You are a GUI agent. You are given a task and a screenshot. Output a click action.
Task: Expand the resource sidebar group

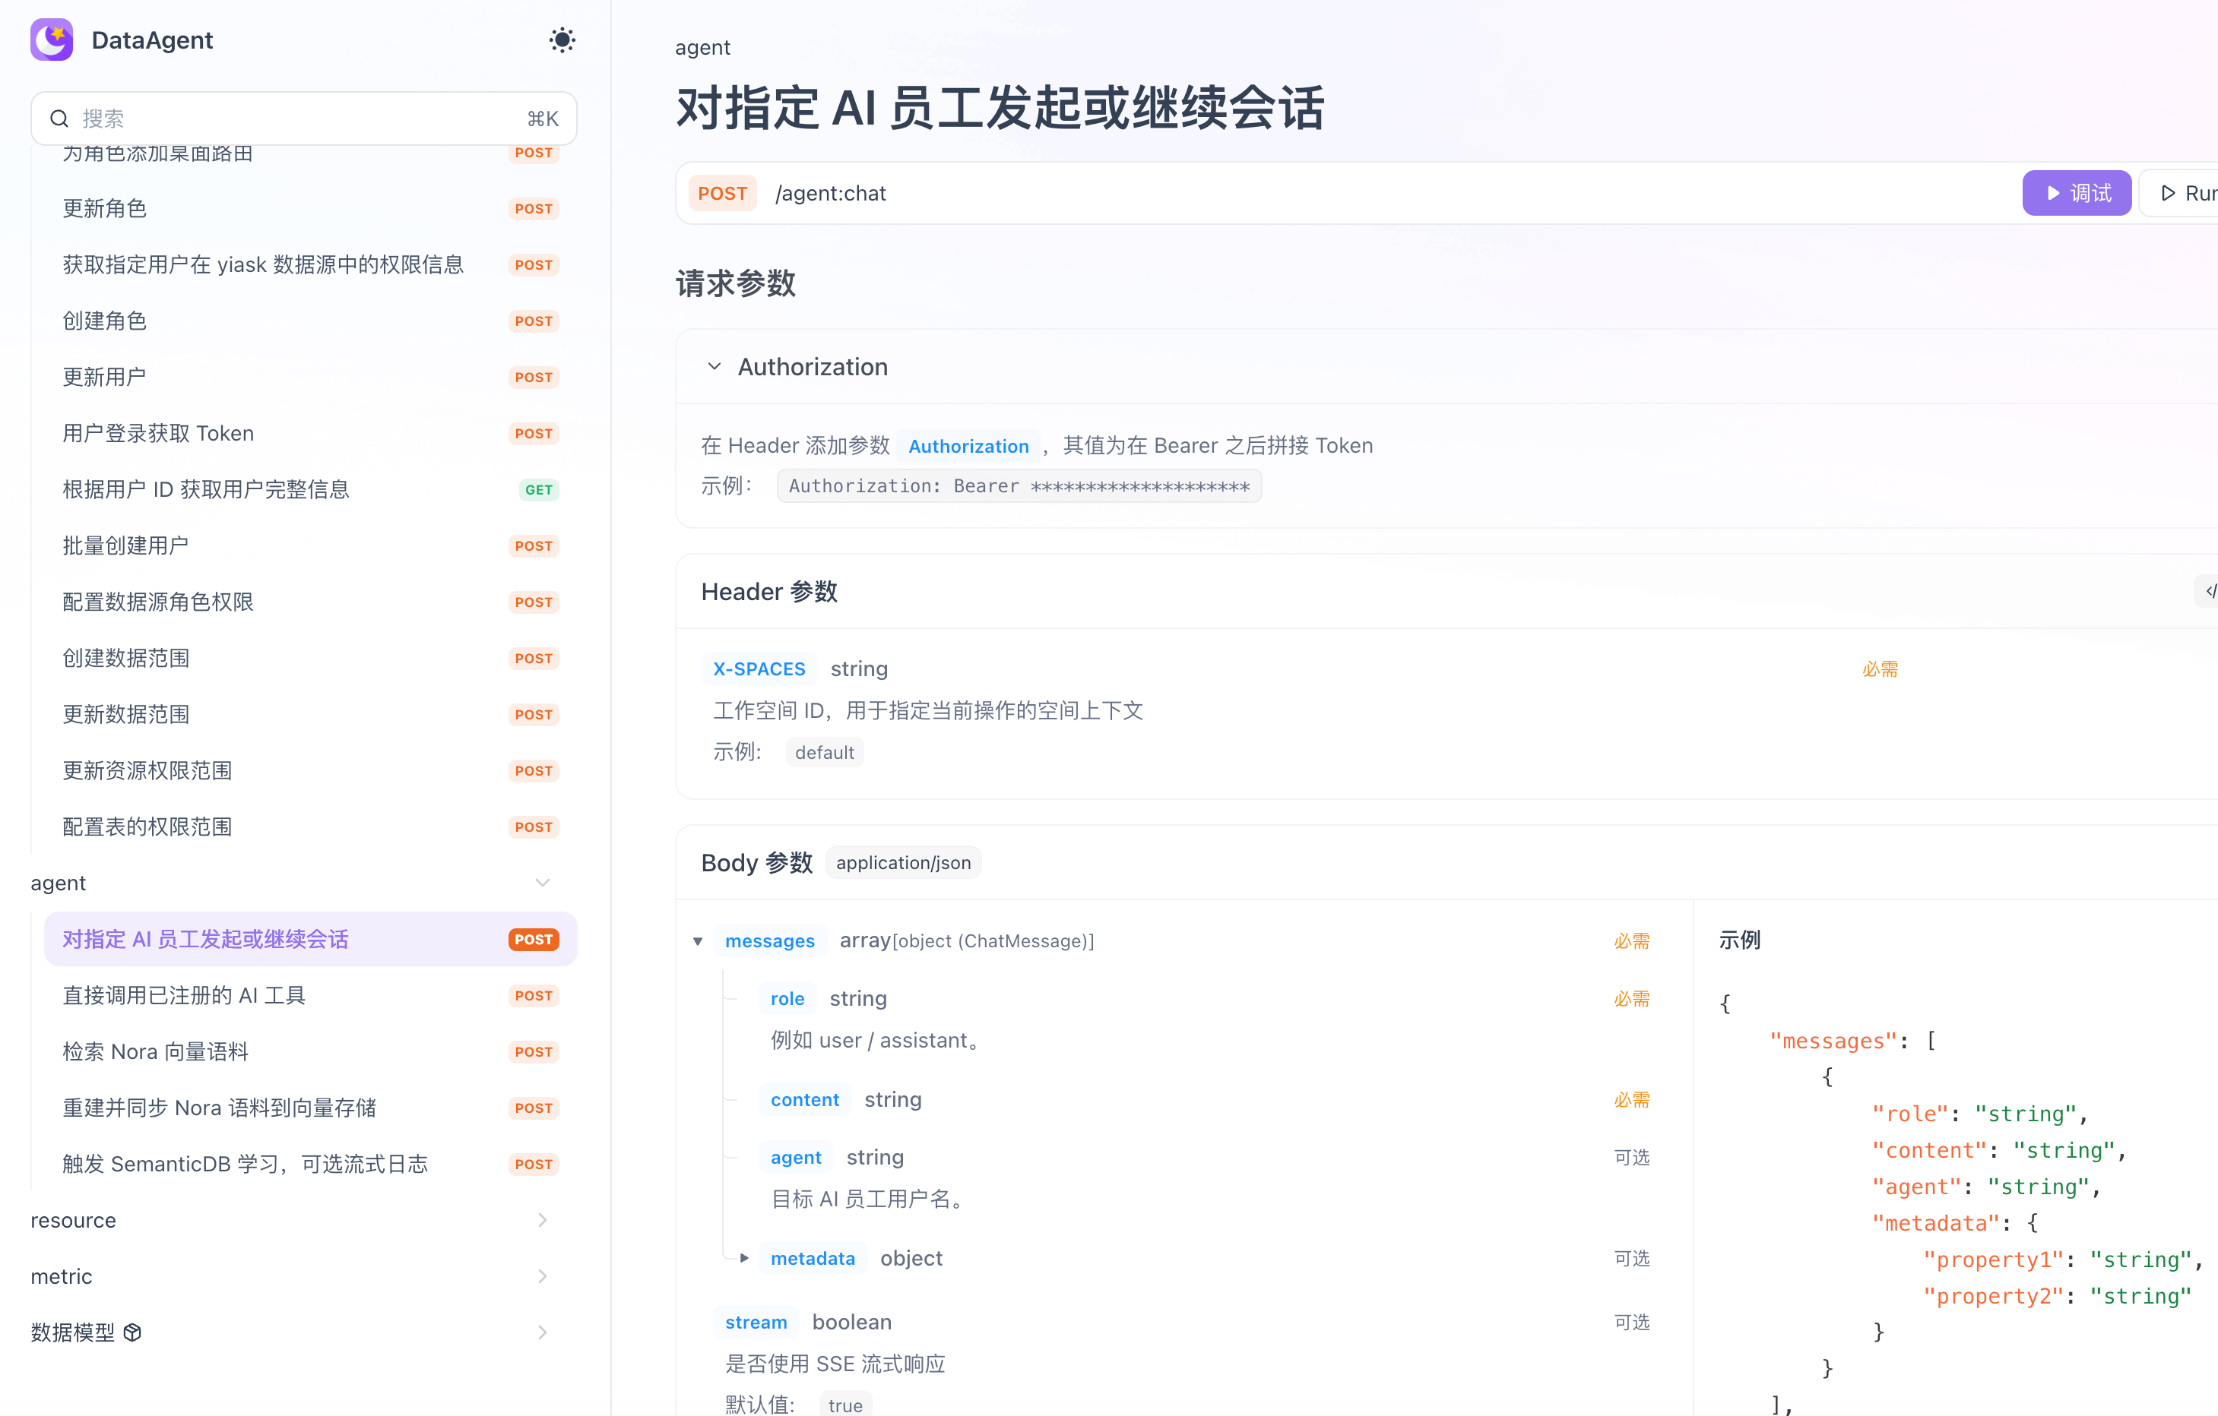point(543,1220)
